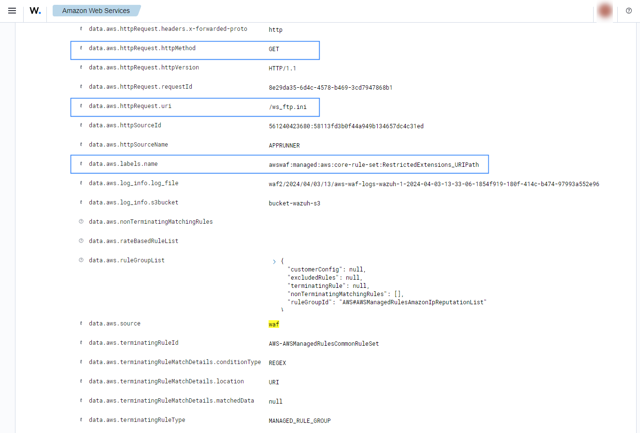640x433 pixels.
Task: Click unknown-type icon beside data.aws.ruleGroupList
Action: (x=81, y=260)
